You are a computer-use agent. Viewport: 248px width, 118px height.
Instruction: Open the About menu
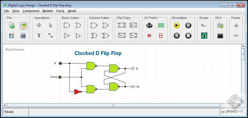72,11
